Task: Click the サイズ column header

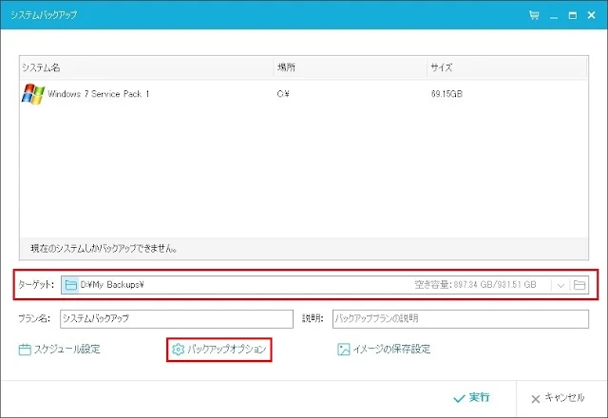Action: (507, 67)
